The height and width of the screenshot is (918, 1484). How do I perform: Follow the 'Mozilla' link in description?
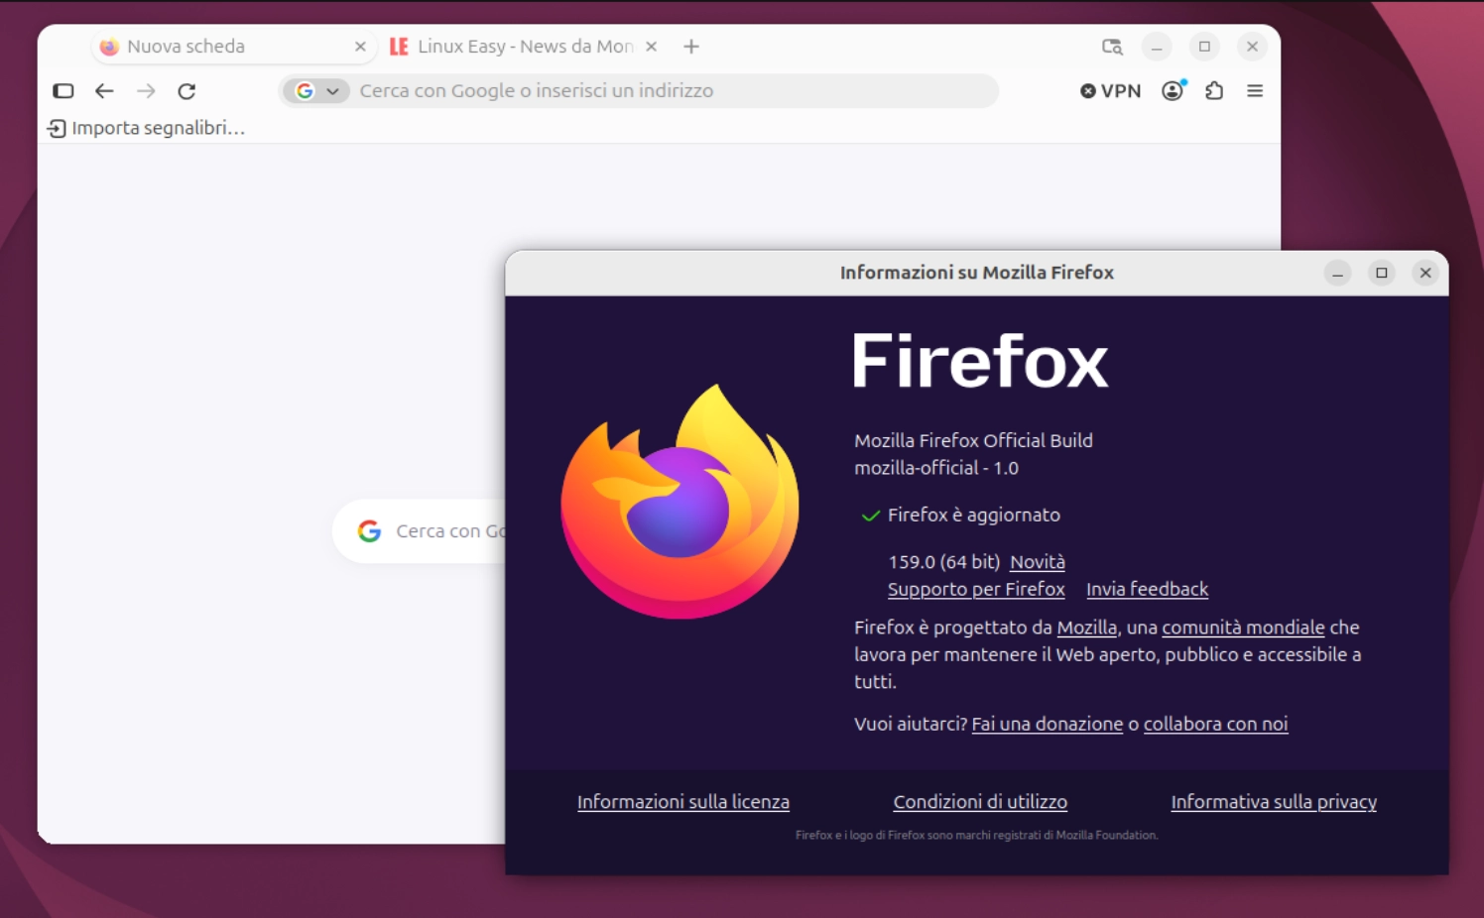(1086, 628)
